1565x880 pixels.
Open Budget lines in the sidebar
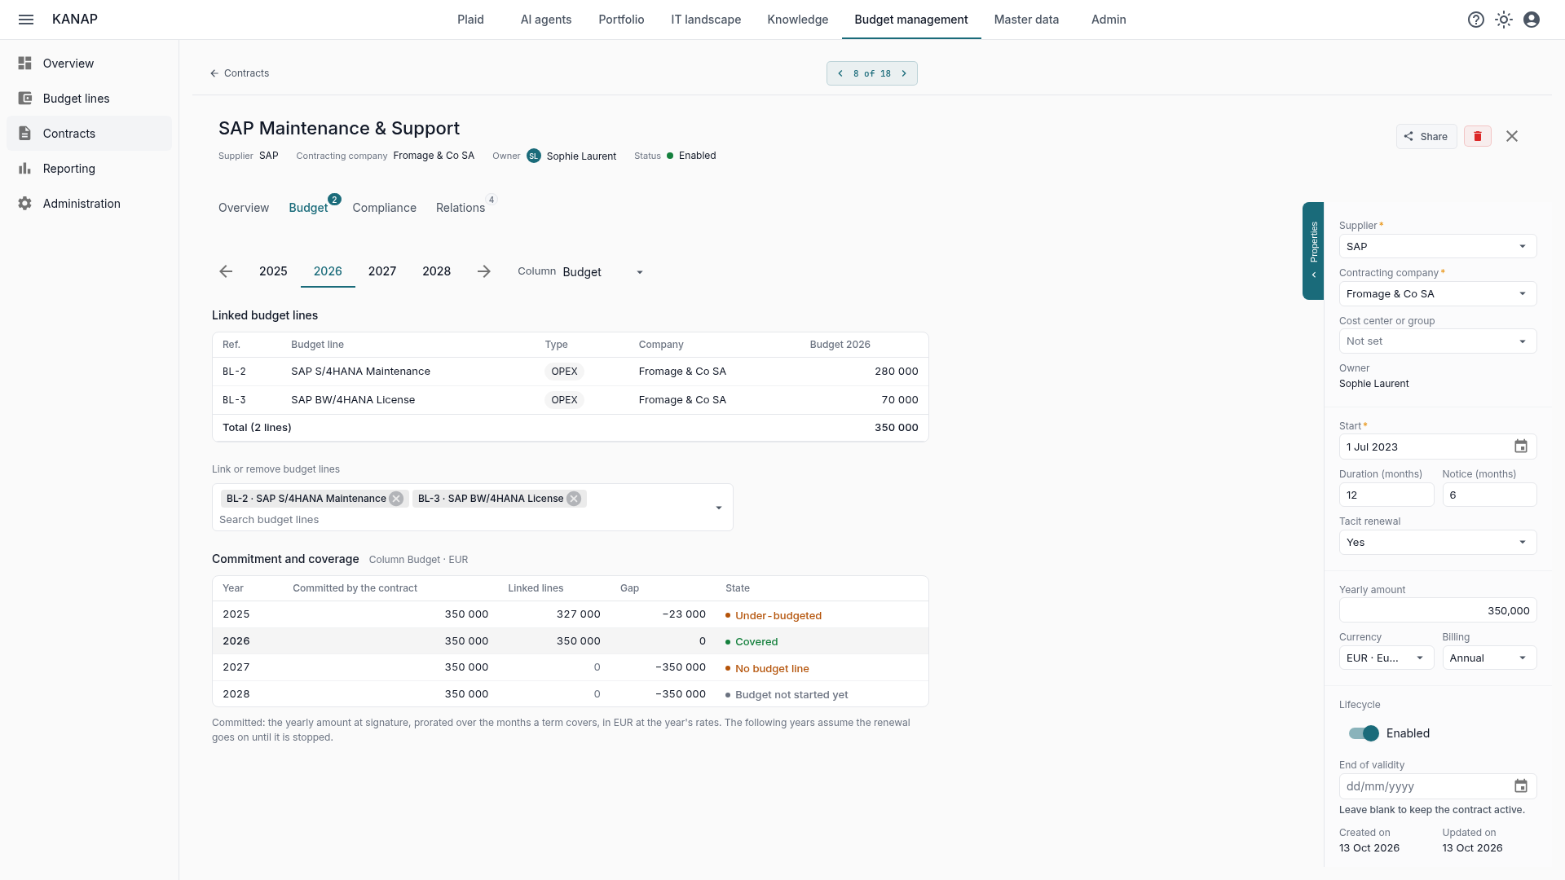point(90,99)
